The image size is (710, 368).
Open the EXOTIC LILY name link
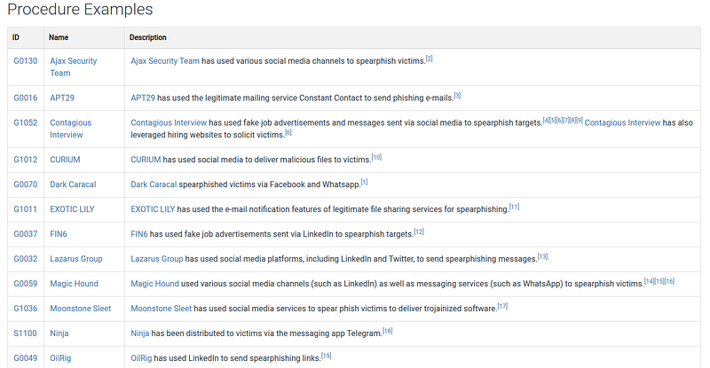point(72,209)
